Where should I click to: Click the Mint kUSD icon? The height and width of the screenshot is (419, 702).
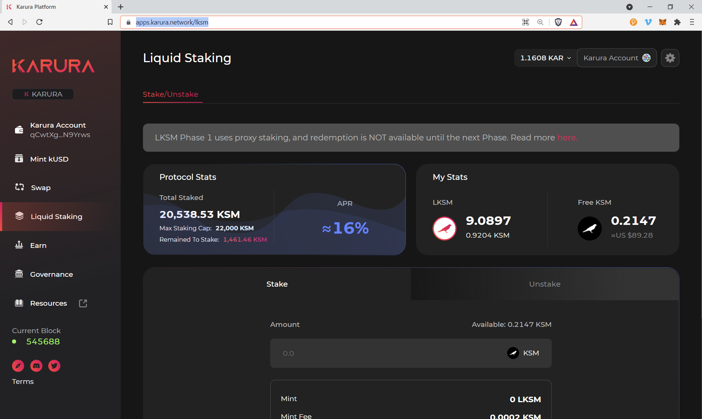[x=19, y=158]
